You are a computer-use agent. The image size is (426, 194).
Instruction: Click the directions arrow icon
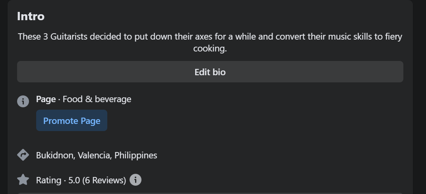(x=23, y=155)
